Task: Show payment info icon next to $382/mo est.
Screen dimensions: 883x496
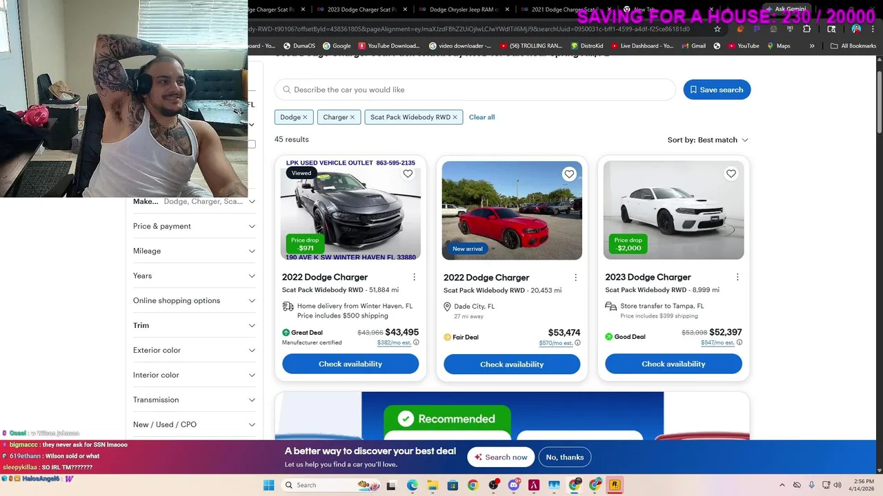Action: pos(416,342)
